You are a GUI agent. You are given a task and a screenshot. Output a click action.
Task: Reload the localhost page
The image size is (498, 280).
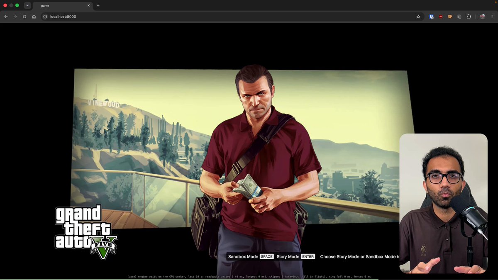(x=24, y=17)
